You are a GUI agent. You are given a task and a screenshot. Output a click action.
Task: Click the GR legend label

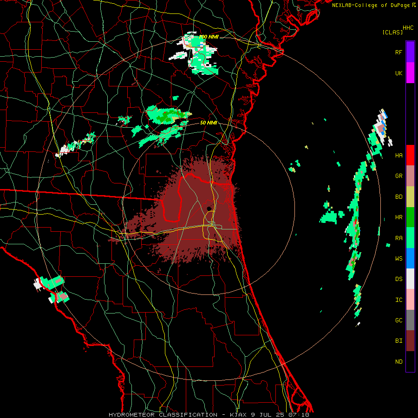(x=398, y=176)
